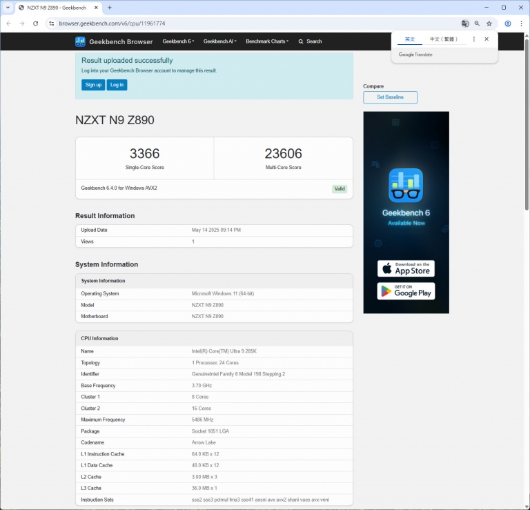Open a new tab with the plus icon
The image size is (530, 510).
click(110, 8)
